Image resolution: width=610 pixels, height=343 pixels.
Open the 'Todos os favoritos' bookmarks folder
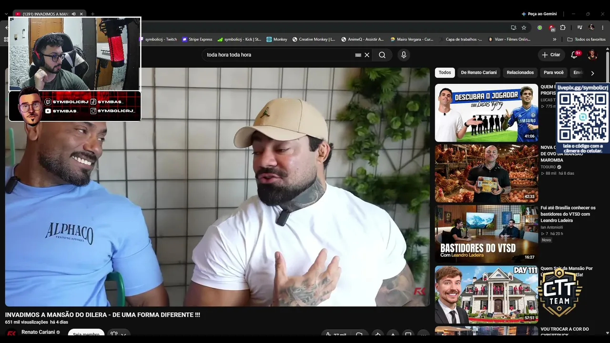click(586, 40)
